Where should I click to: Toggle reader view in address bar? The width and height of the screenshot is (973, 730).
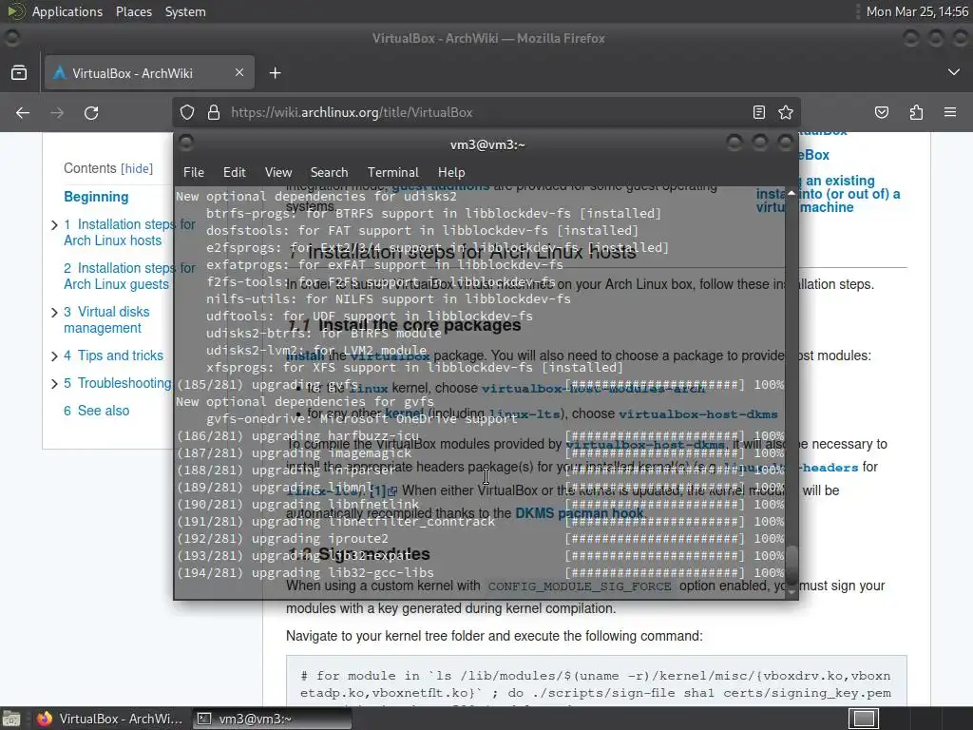tap(759, 112)
